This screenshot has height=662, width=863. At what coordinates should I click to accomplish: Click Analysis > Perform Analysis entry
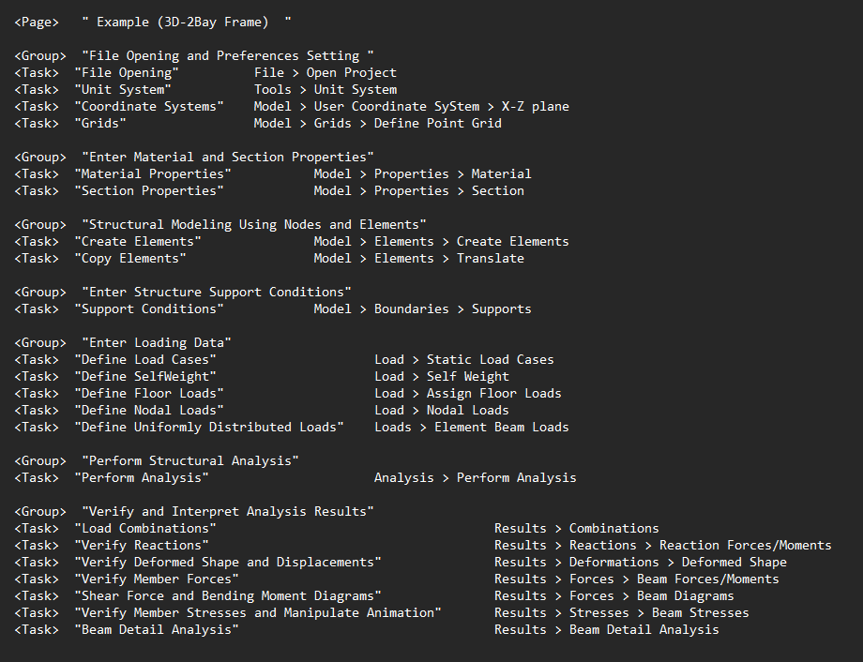(x=478, y=477)
